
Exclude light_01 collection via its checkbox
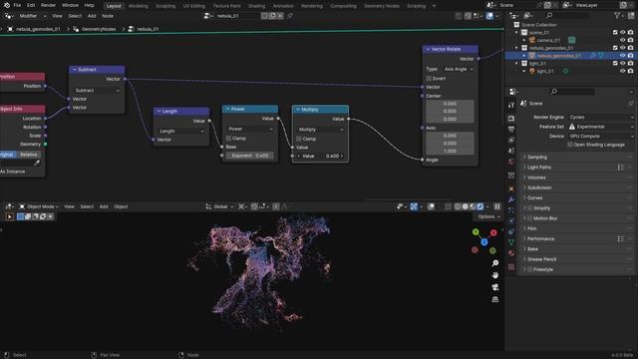coord(615,63)
